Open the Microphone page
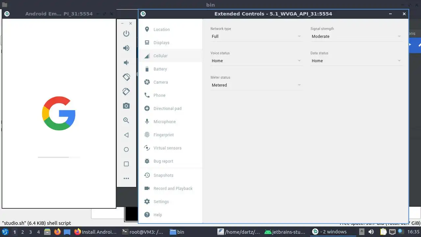The width and height of the screenshot is (421, 237). click(x=170, y=121)
